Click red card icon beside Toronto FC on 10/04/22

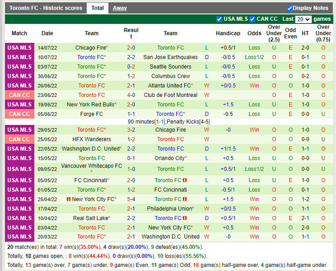[x=185, y=218]
